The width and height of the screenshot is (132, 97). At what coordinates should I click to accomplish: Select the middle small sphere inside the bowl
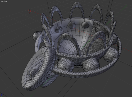tap(71, 25)
